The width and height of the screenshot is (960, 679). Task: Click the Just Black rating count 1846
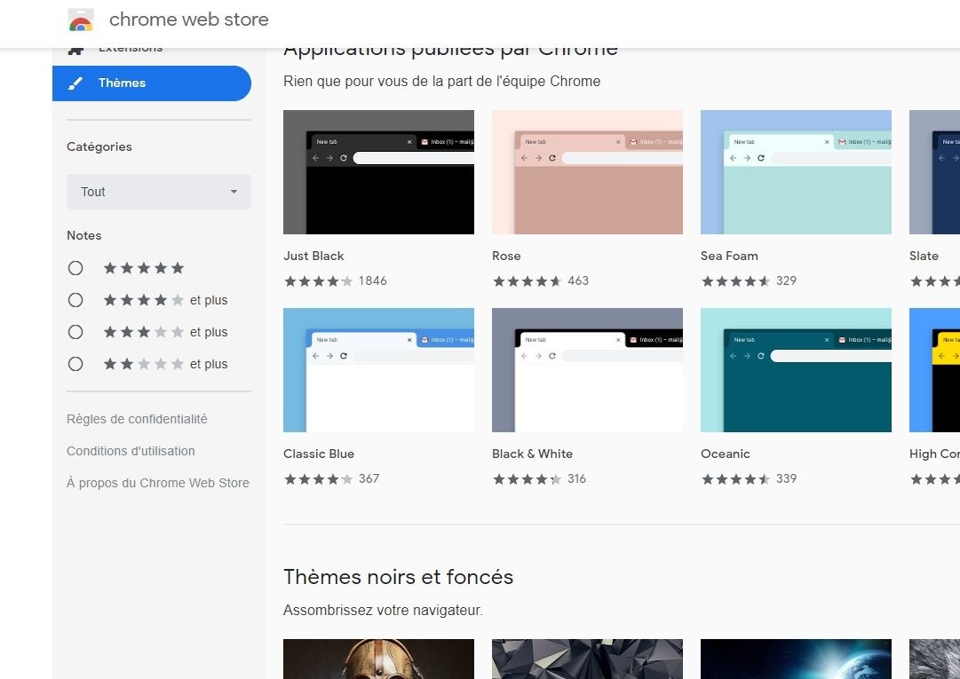373,280
